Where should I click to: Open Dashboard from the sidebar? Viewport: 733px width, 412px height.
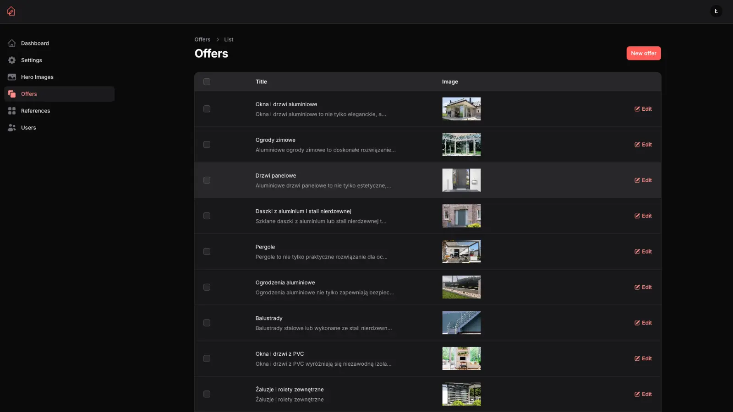tap(59, 43)
